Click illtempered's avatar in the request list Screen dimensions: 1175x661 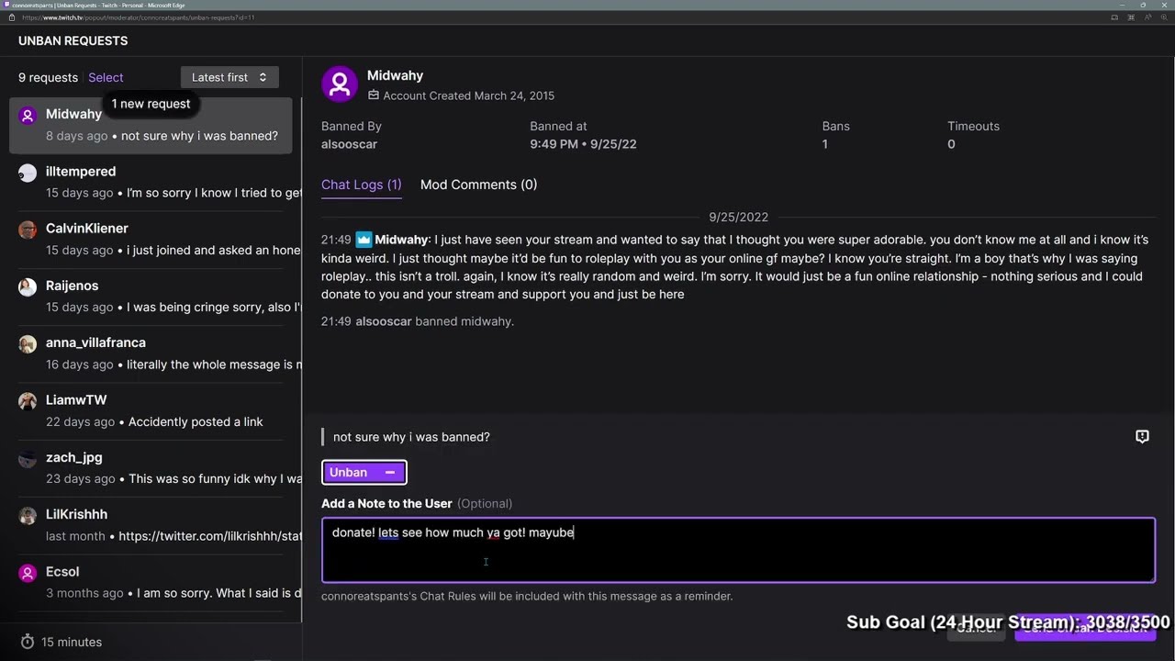click(28, 173)
